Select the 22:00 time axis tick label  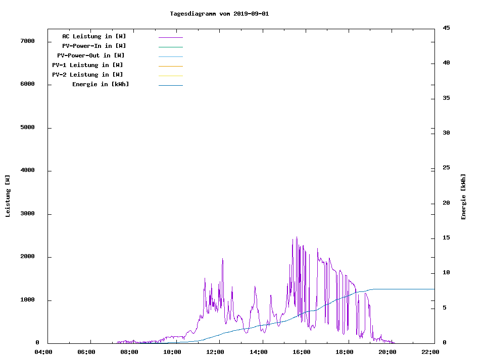click(430, 352)
